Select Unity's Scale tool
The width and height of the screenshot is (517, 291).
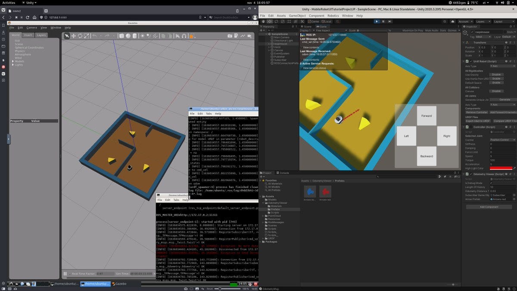[283, 22]
